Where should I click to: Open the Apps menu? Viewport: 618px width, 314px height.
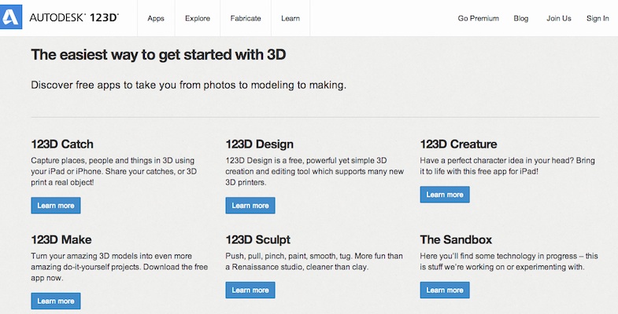tap(156, 18)
